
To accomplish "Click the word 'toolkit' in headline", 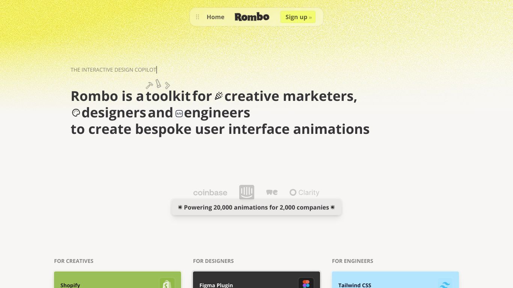I will click(x=168, y=96).
